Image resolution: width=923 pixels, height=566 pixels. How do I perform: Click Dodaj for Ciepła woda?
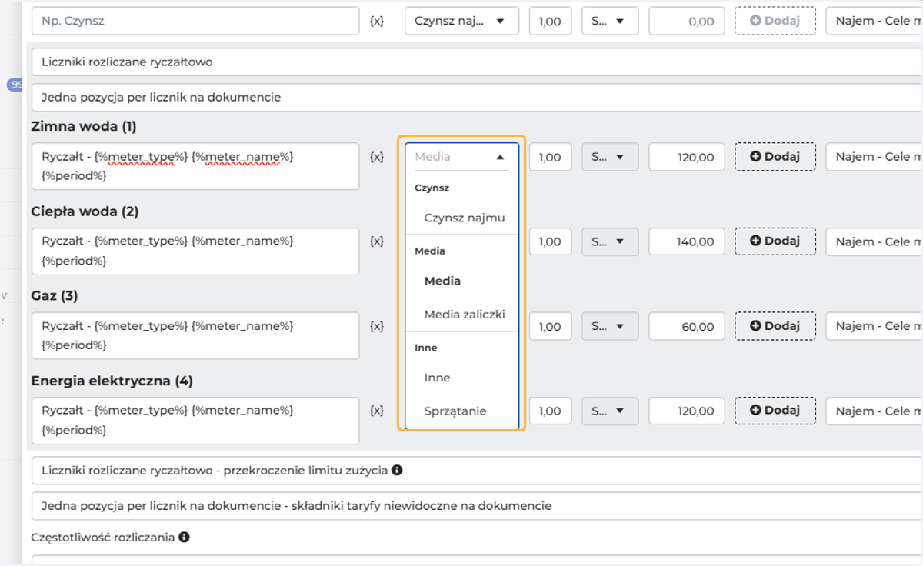coord(775,241)
